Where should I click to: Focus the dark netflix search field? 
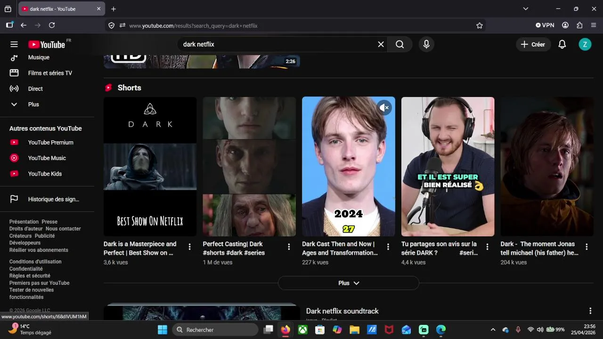click(278, 44)
